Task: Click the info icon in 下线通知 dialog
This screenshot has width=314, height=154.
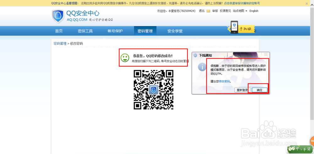Action: tap(202, 67)
